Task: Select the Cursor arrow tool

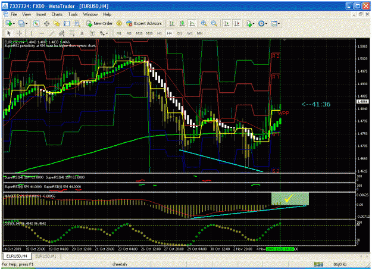Action: pos(9,33)
